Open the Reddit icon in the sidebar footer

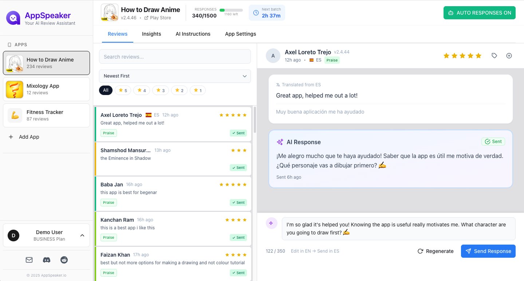click(x=64, y=260)
